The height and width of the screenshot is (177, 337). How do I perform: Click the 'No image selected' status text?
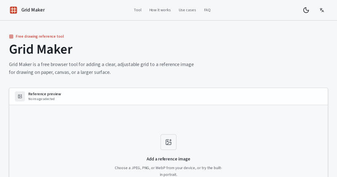click(41, 99)
